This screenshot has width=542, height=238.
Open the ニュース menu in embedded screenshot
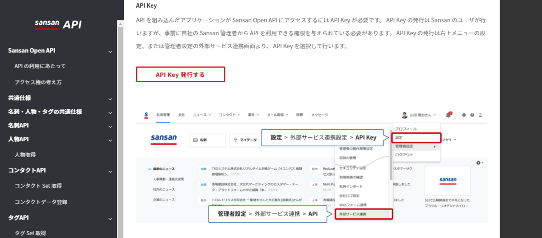click(202, 115)
